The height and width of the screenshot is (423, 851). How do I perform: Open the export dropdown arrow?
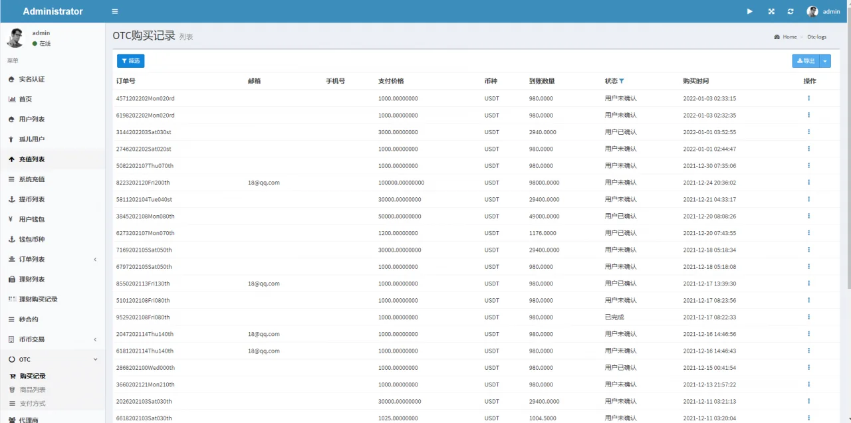pos(826,61)
